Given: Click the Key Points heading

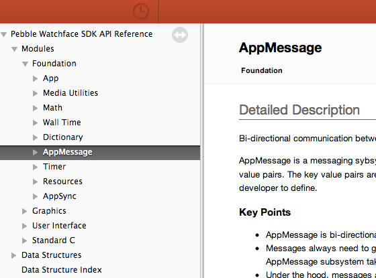Looking at the screenshot, I should pos(265,212).
